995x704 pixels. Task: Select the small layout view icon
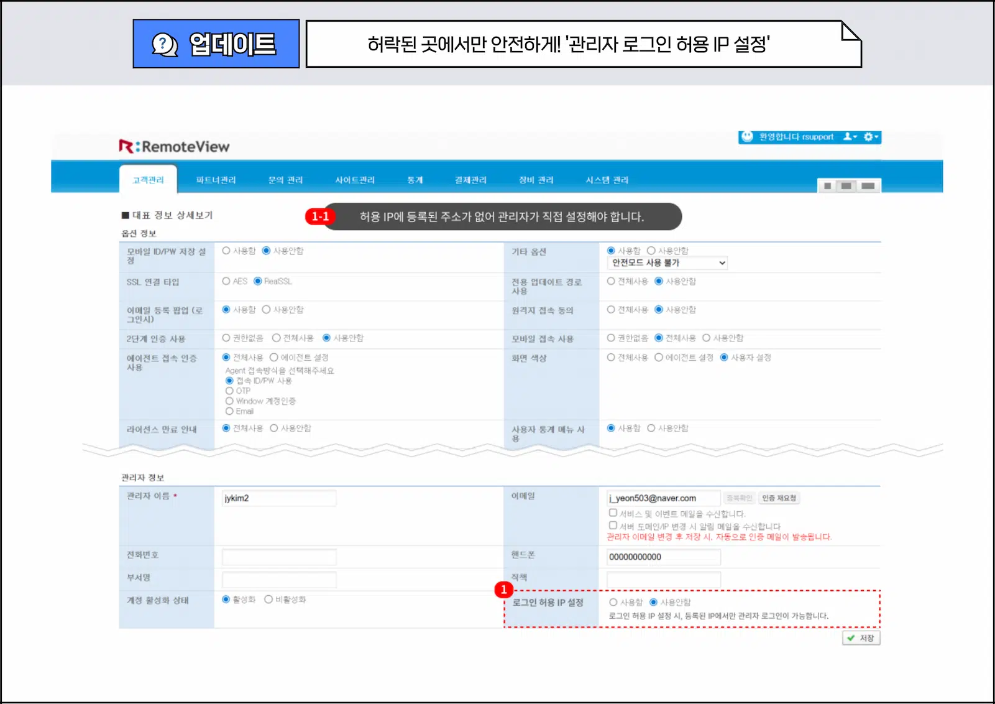pyautogui.click(x=828, y=185)
